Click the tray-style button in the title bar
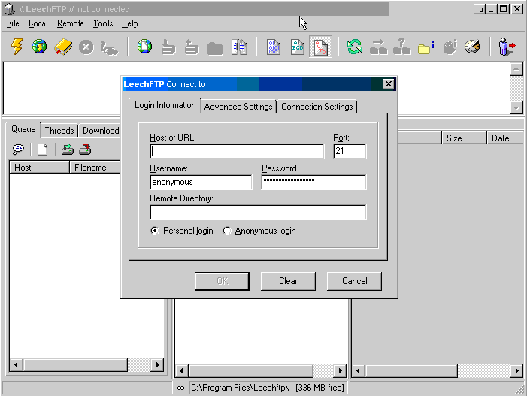527x396 pixels. 480,9
